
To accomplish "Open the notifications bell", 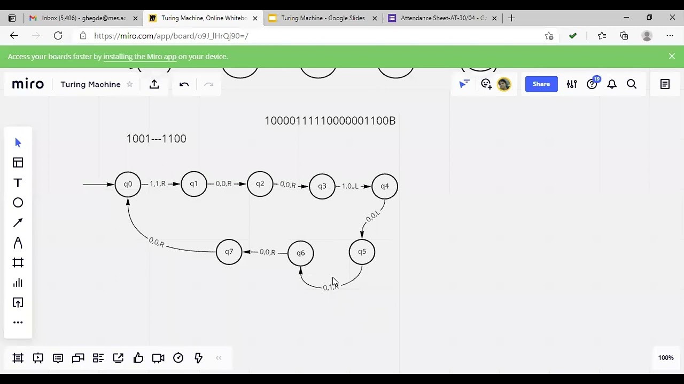I will click(612, 84).
